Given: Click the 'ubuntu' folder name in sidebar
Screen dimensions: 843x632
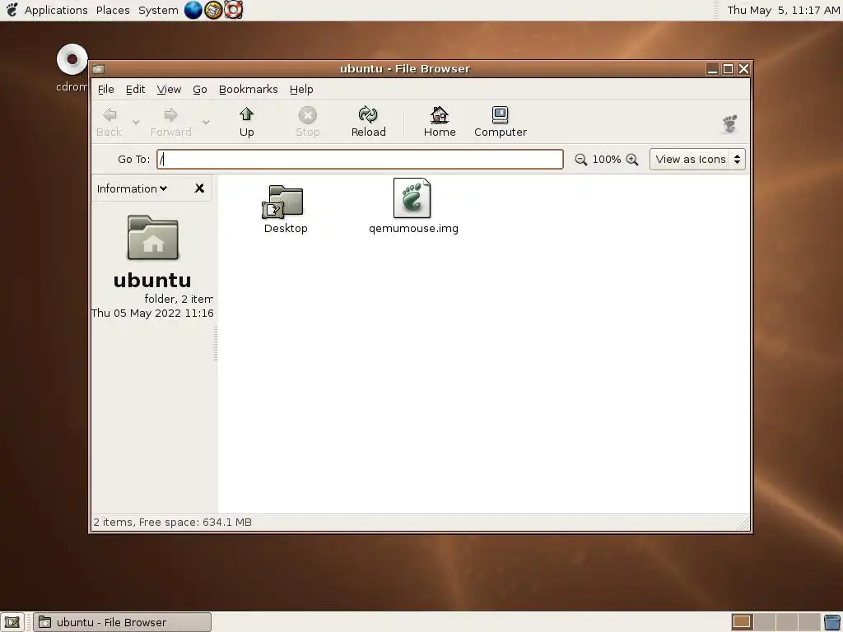Looking at the screenshot, I should pyautogui.click(x=152, y=280).
